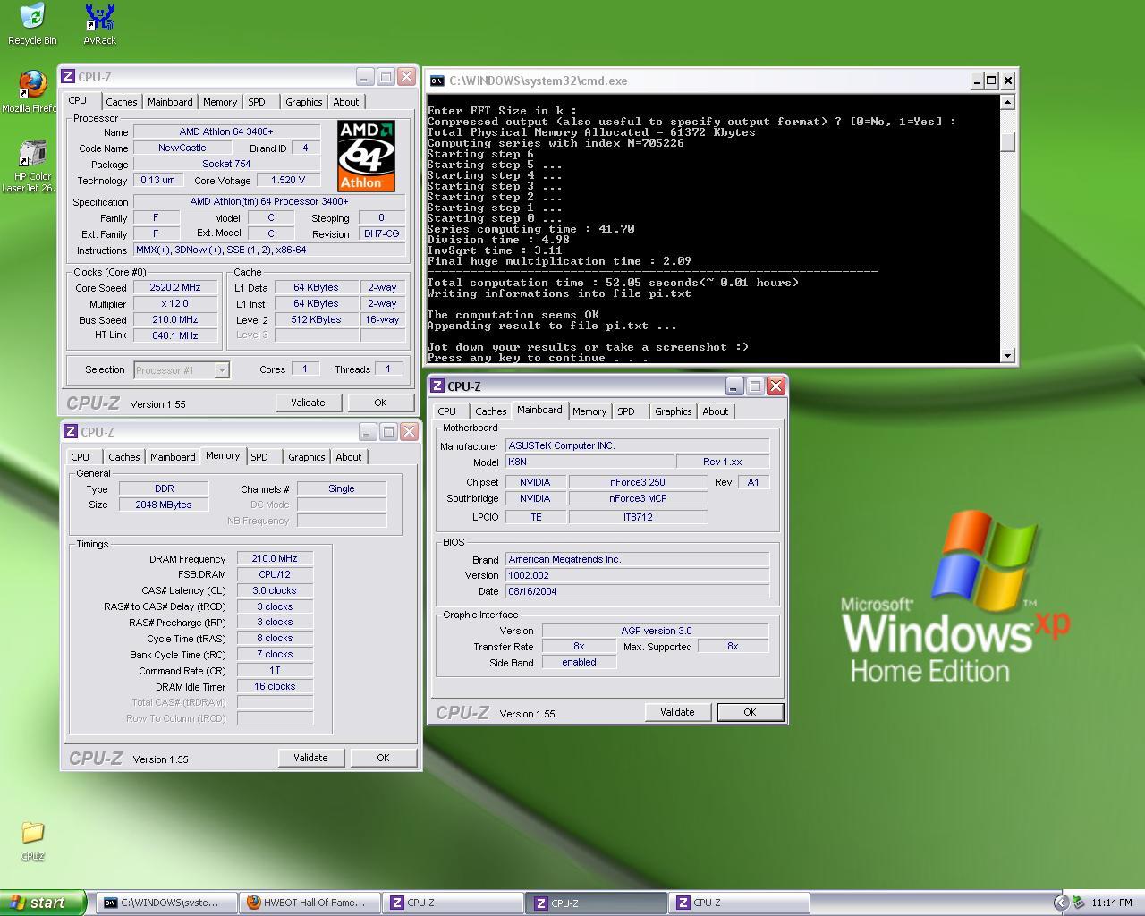Click the taskbar clock 11:14 PM
The height and width of the screenshot is (916, 1145).
(x=1112, y=903)
